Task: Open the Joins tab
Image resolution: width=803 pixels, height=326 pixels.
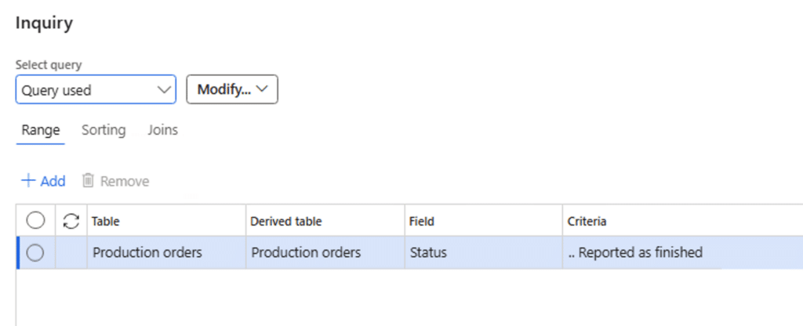Action: click(162, 130)
